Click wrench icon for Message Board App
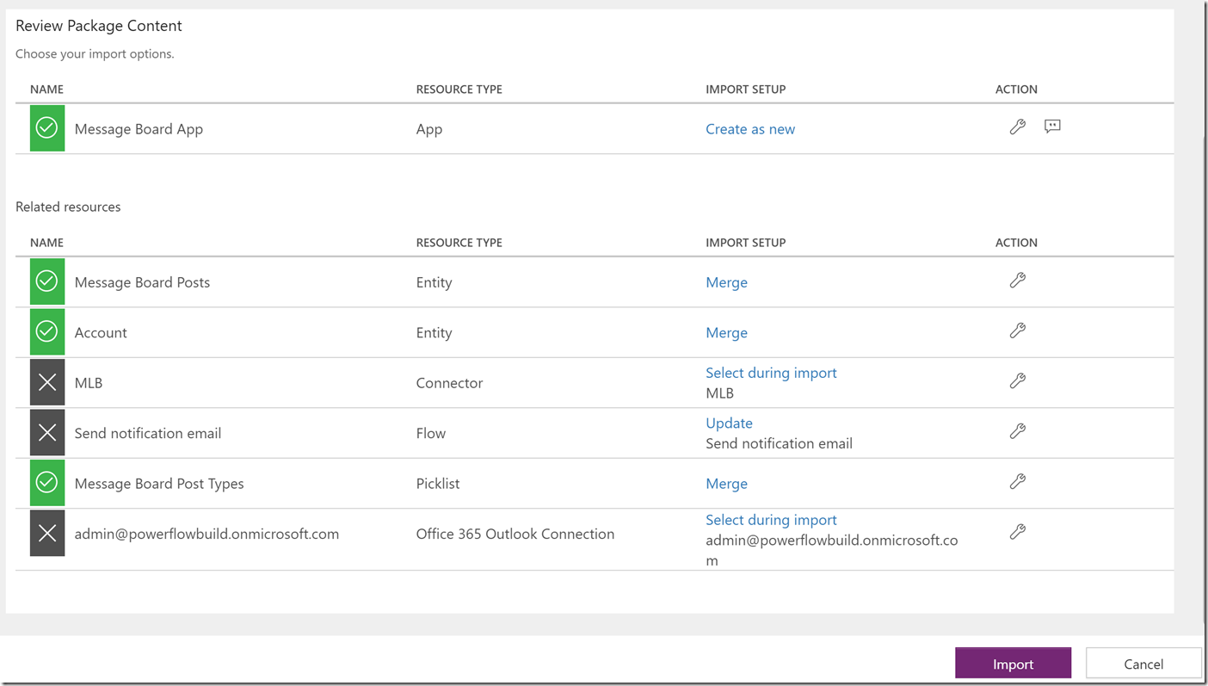The height and width of the screenshot is (686, 1208). [1017, 127]
